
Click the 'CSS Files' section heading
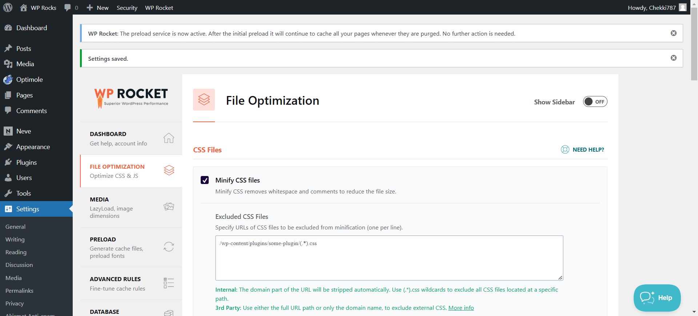(207, 150)
